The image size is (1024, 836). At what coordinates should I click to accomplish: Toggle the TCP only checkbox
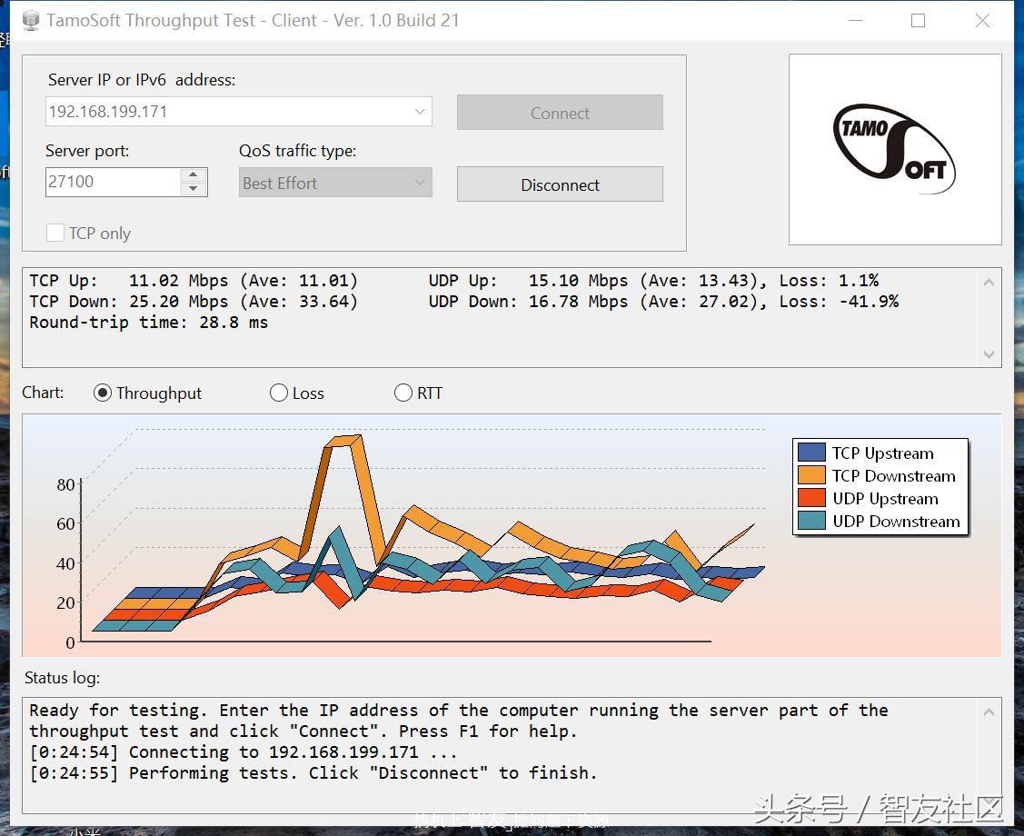[55, 234]
